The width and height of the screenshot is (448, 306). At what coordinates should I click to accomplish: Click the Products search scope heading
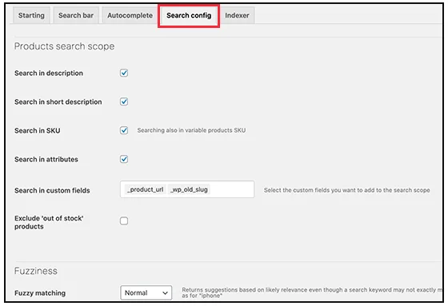[x=64, y=46]
